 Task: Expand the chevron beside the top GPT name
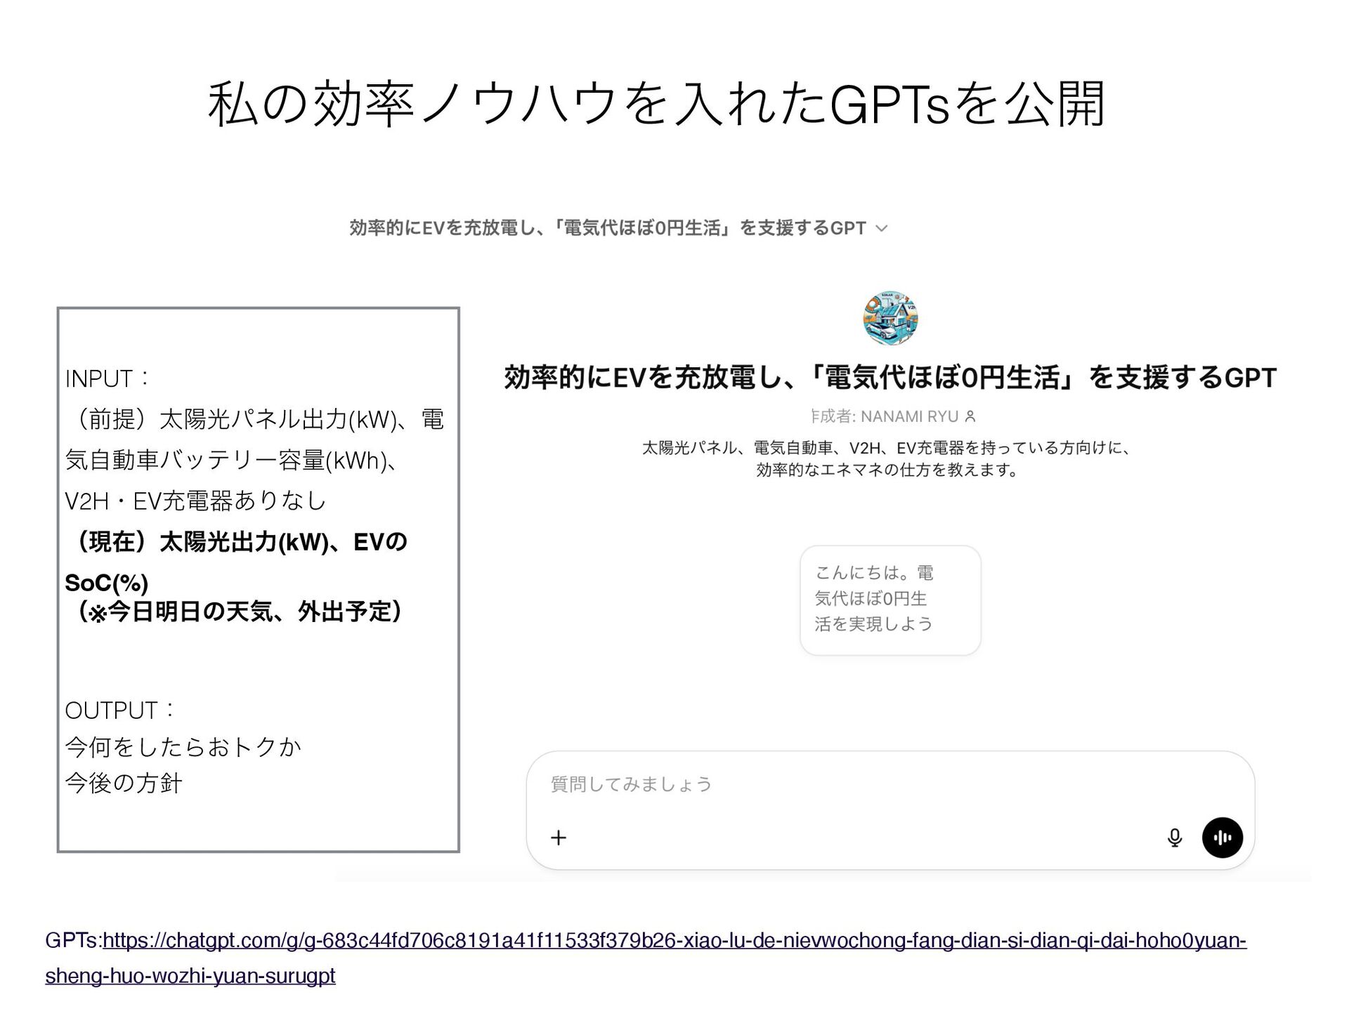pyautogui.click(x=882, y=229)
